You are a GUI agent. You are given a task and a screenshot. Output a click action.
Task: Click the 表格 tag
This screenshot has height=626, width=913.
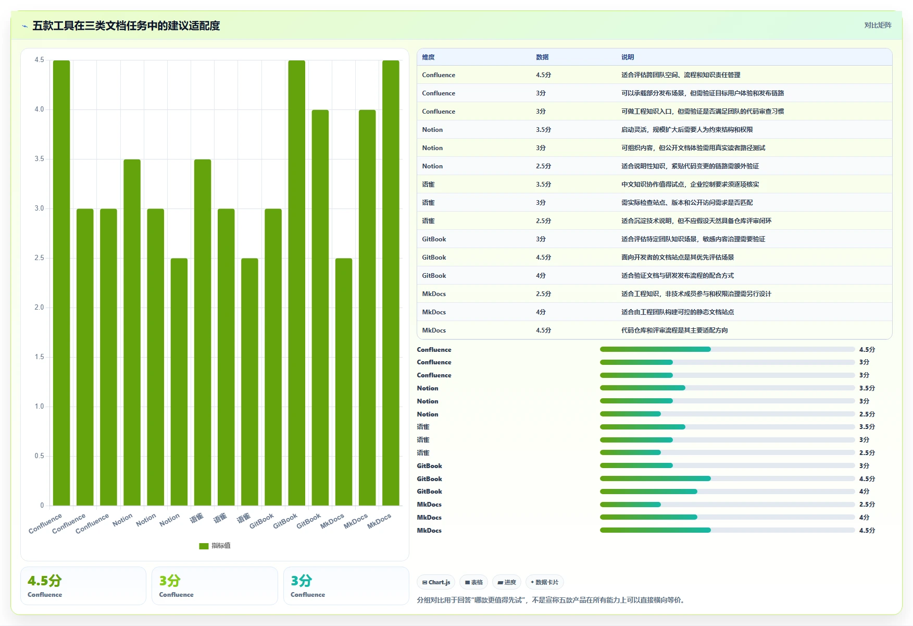tap(473, 582)
